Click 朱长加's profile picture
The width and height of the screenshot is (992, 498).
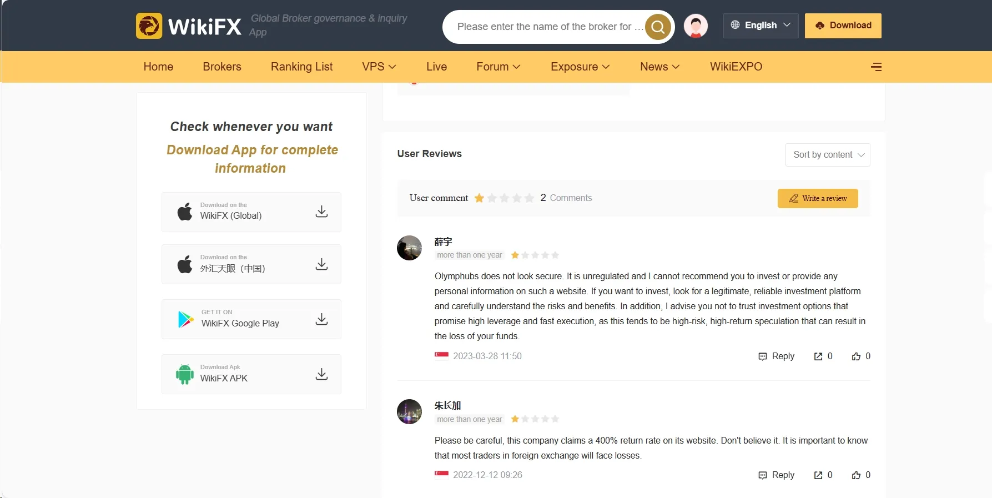click(409, 411)
